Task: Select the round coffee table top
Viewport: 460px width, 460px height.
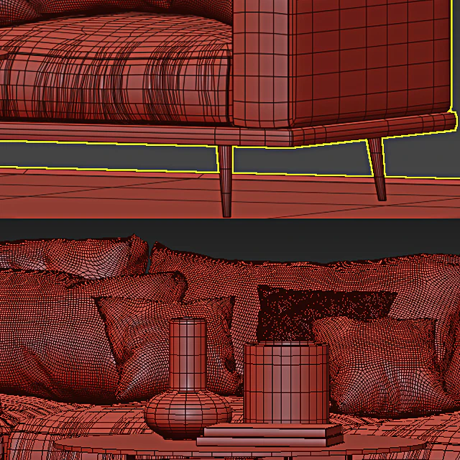Action: click(241, 447)
